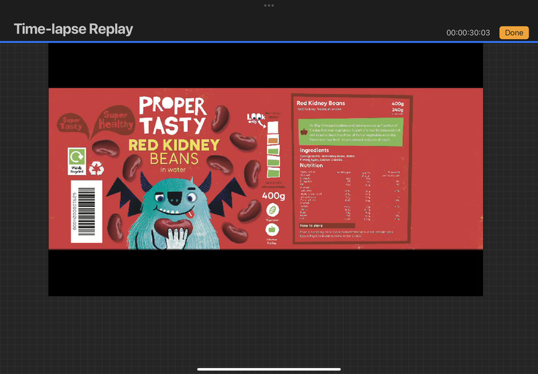Click the blue replay progress bar
The width and height of the screenshot is (538, 374).
pos(269,42)
